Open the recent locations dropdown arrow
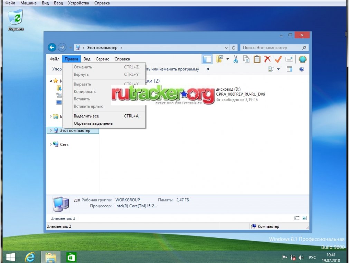This screenshot has height=263, width=349. [x=70, y=47]
